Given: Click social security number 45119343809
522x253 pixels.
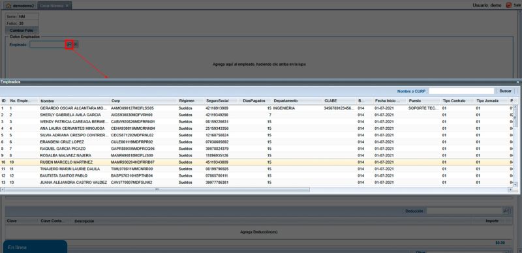Looking at the screenshot, I should tap(217, 162).
